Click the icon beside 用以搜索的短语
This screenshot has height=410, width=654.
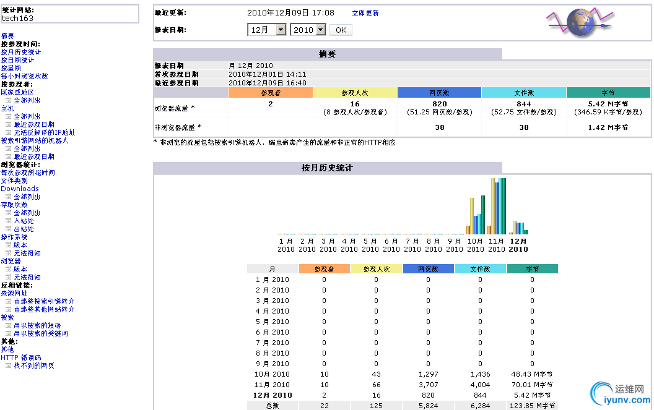(8, 325)
